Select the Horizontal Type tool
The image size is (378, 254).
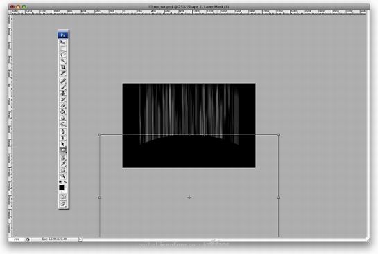[63, 138]
